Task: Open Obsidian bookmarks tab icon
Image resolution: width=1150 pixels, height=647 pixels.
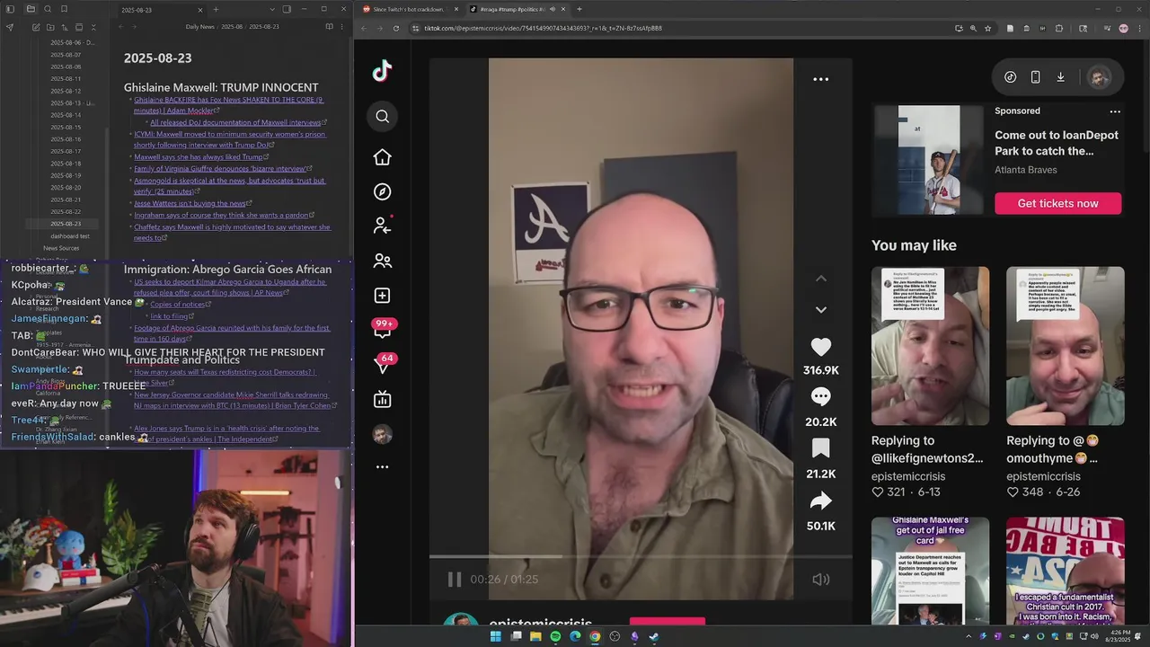Action: point(64,9)
